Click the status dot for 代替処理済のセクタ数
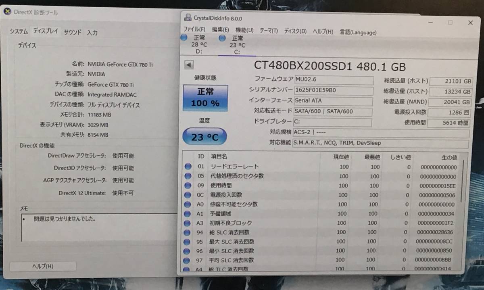The height and width of the screenshot is (290, 484). pos(188,176)
